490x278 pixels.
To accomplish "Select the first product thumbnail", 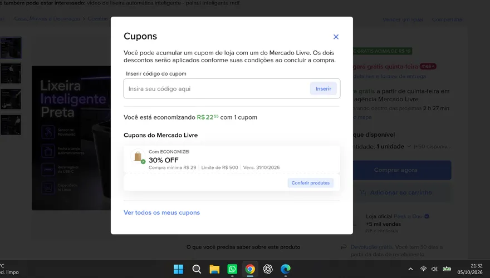I will [11, 48].
